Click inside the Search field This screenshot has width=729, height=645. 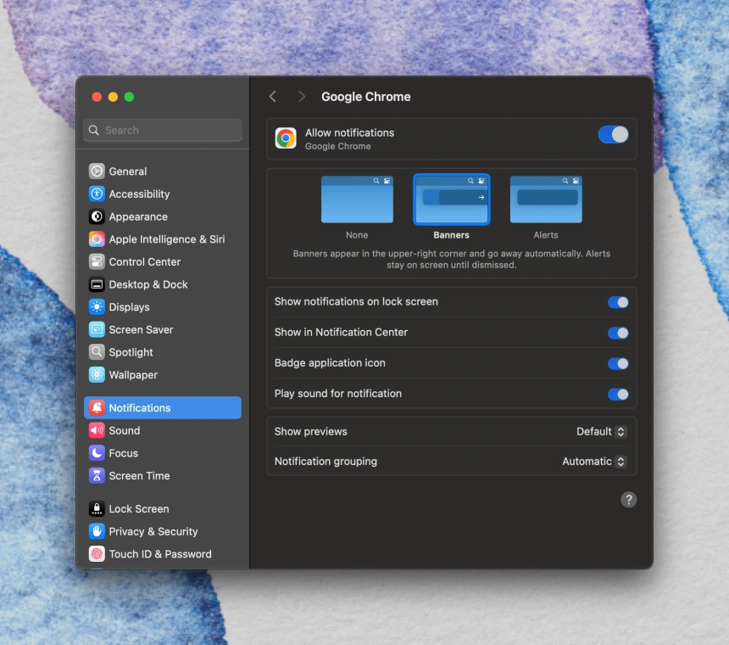(161, 130)
